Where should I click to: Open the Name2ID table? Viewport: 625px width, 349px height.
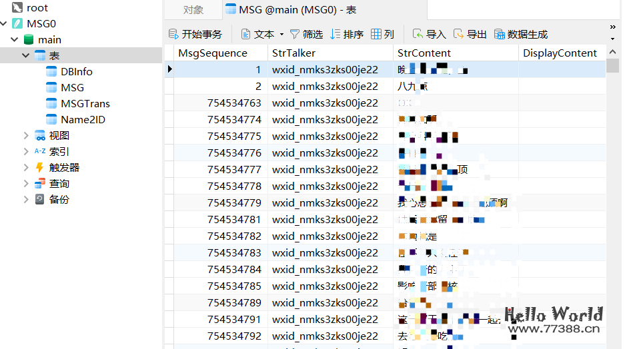pos(83,119)
